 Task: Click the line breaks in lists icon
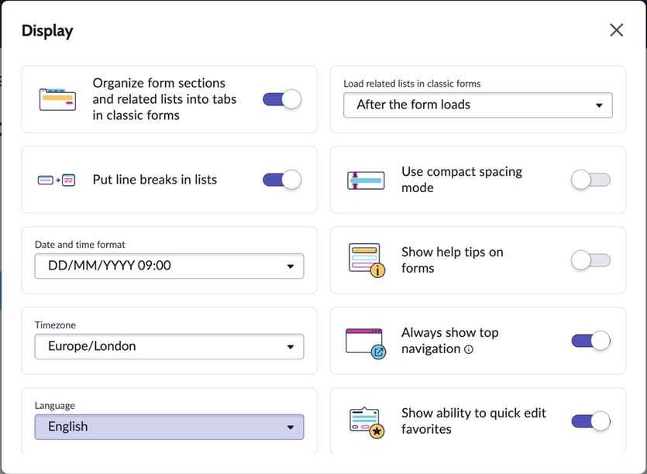(57, 180)
